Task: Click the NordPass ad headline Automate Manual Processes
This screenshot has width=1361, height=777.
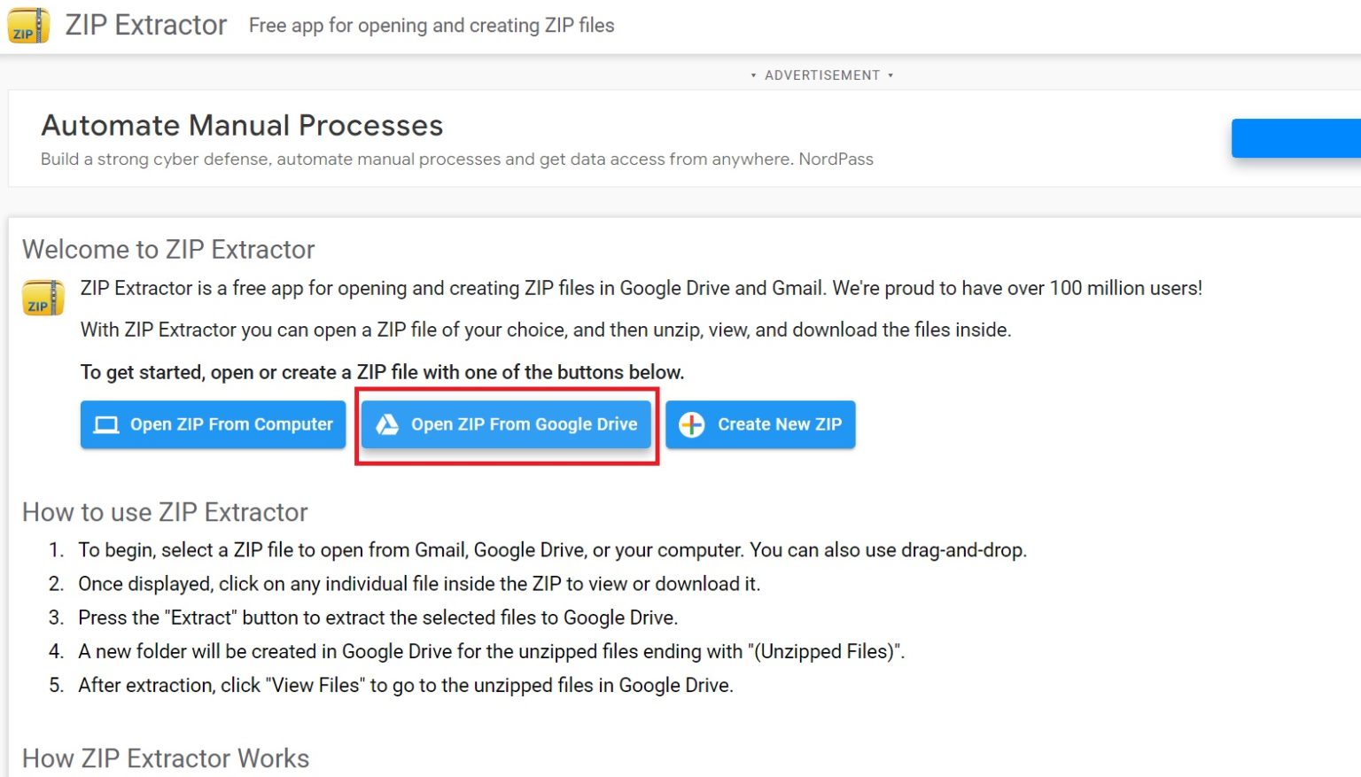Action: coord(242,126)
